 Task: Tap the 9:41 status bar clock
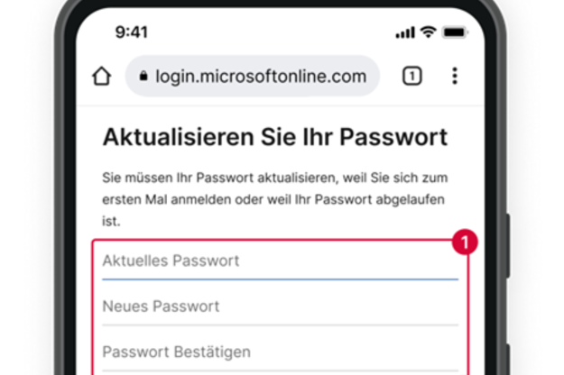[x=131, y=32]
